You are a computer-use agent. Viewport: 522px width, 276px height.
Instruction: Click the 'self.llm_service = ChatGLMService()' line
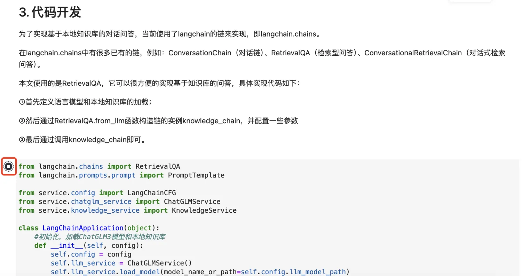[x=121, y=263]
